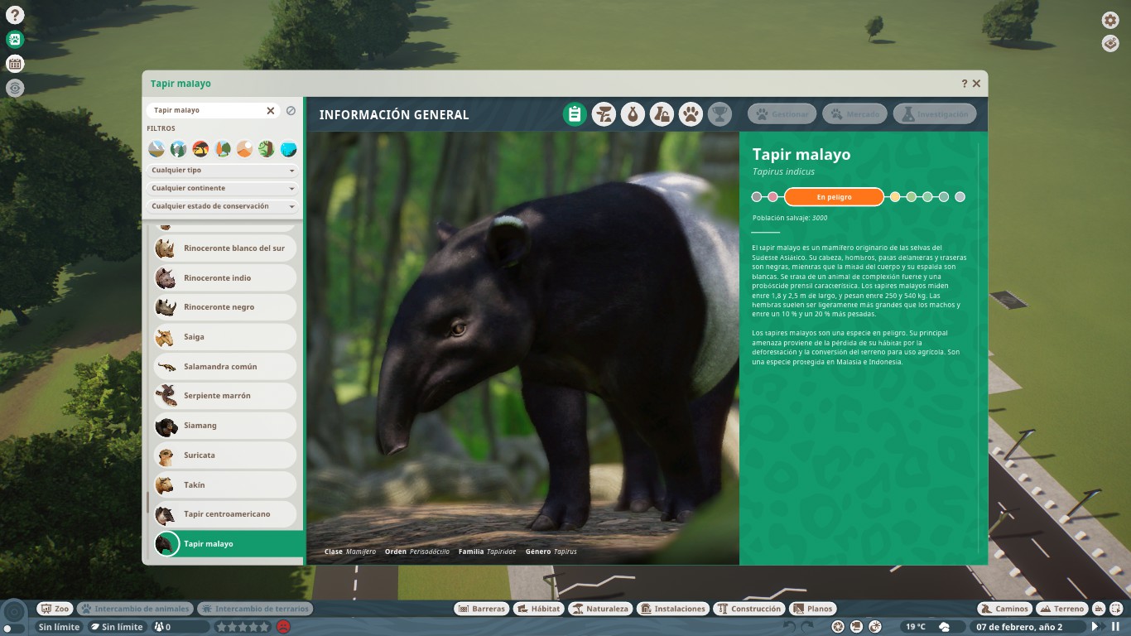
Task: Open the social paw print tab
Action: click(691, 114)
